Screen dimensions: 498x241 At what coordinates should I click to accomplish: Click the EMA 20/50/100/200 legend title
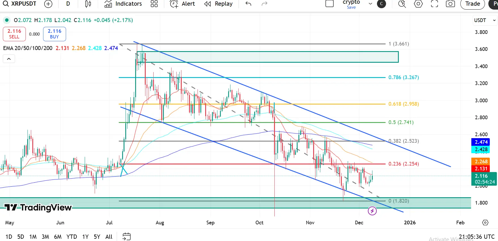(28, 48)
